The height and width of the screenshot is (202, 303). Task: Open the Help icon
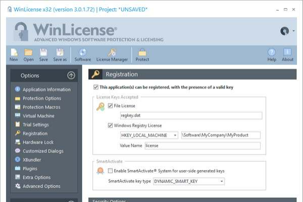tap(272, 53)
